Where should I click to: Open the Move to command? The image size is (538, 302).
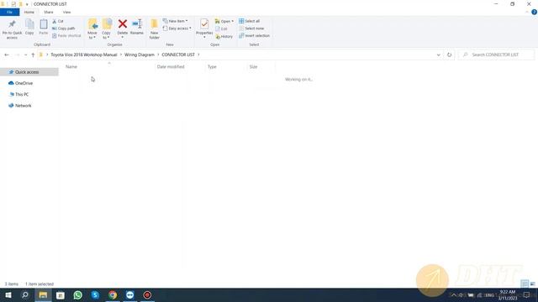point(92,29)
